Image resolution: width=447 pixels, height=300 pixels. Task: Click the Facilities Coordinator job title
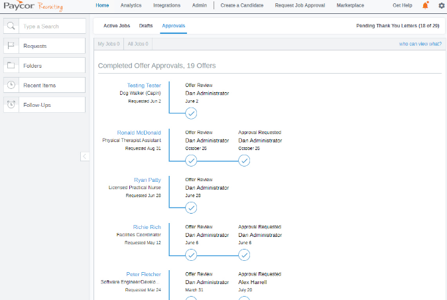pyautogui.click(x=139, y=235)
